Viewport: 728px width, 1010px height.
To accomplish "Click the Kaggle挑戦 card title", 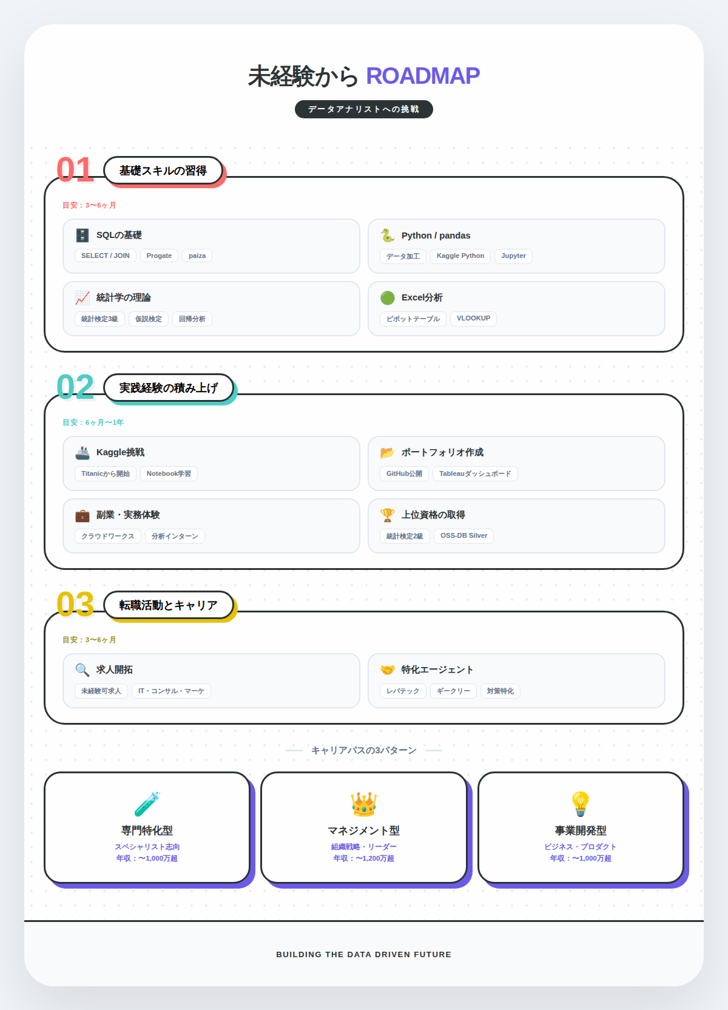I will coord(120,453).
